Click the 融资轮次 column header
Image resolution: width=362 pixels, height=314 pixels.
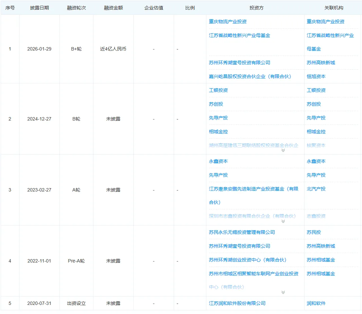click(76, 8)
